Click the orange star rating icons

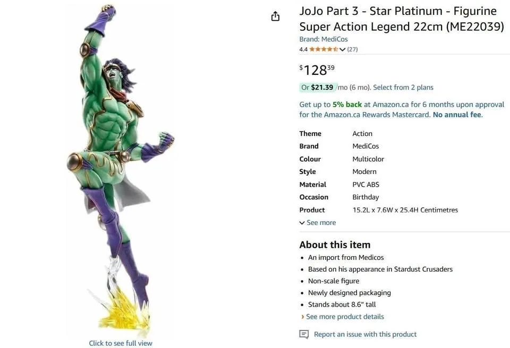(x=323, y=49)
